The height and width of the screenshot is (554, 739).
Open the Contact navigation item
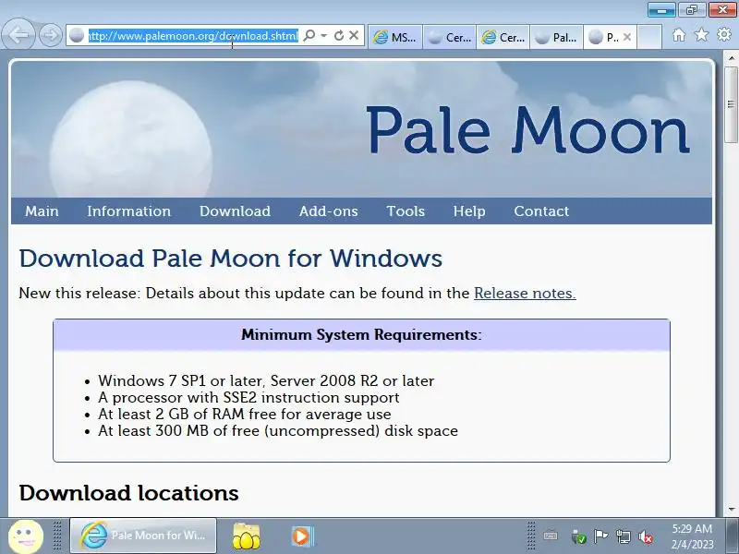pos(541,211)
